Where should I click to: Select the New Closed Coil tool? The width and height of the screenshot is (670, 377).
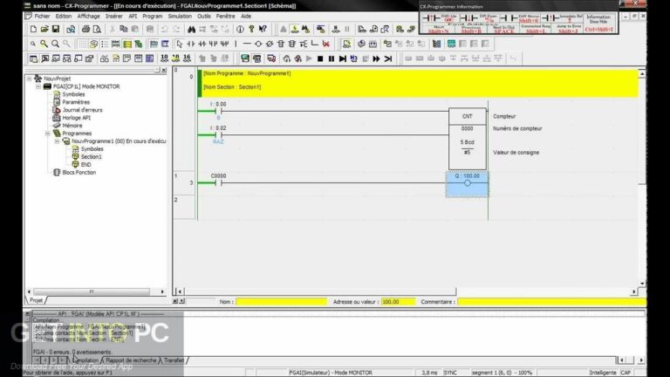270,44
